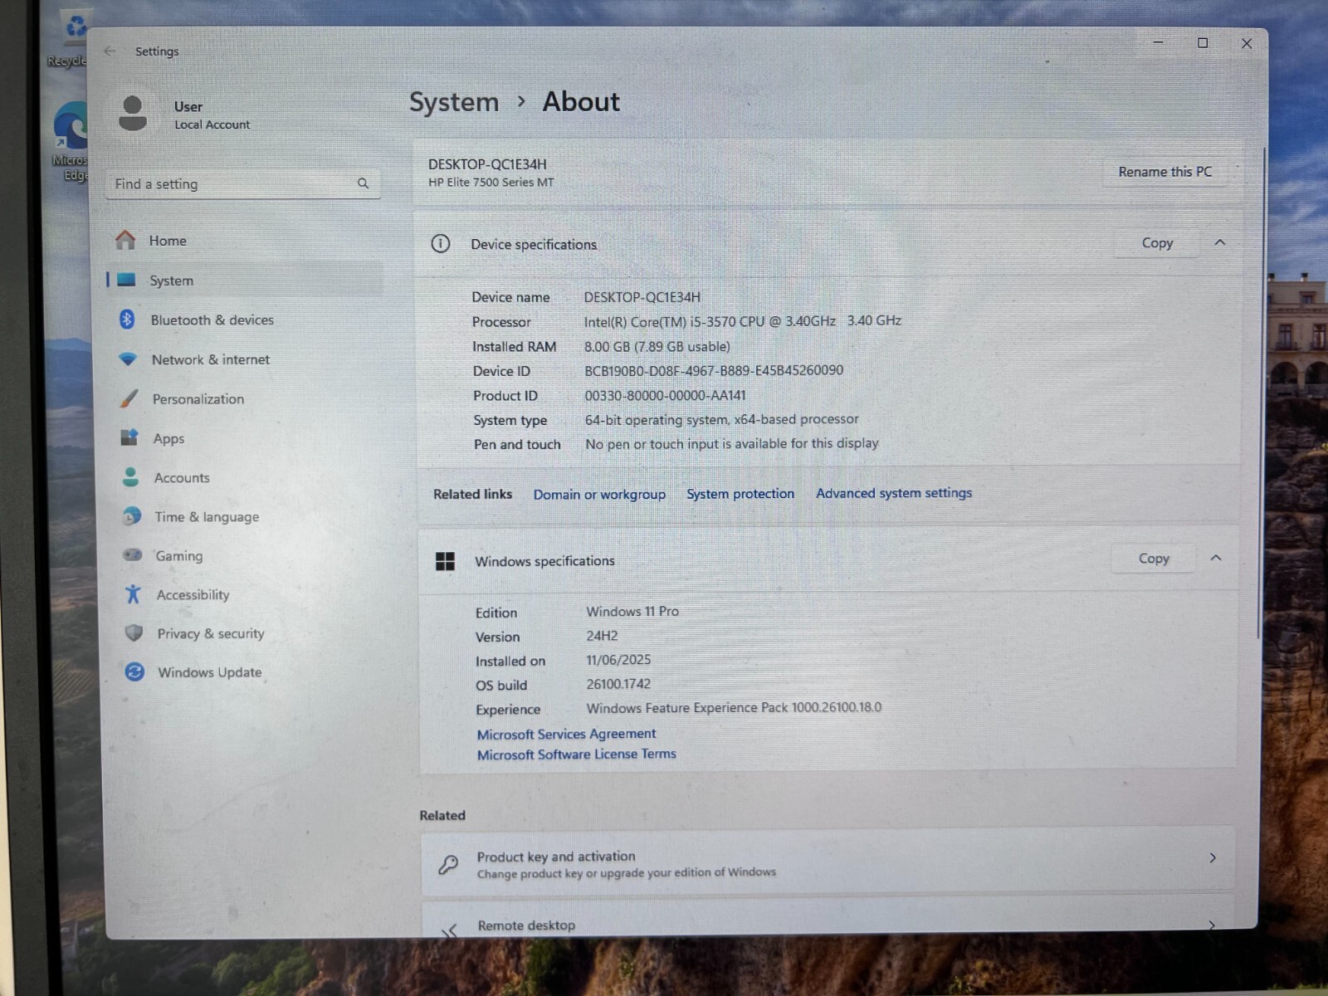Open Bluetooth & devices settings
1328x996 pixels.
coord(246,320)
